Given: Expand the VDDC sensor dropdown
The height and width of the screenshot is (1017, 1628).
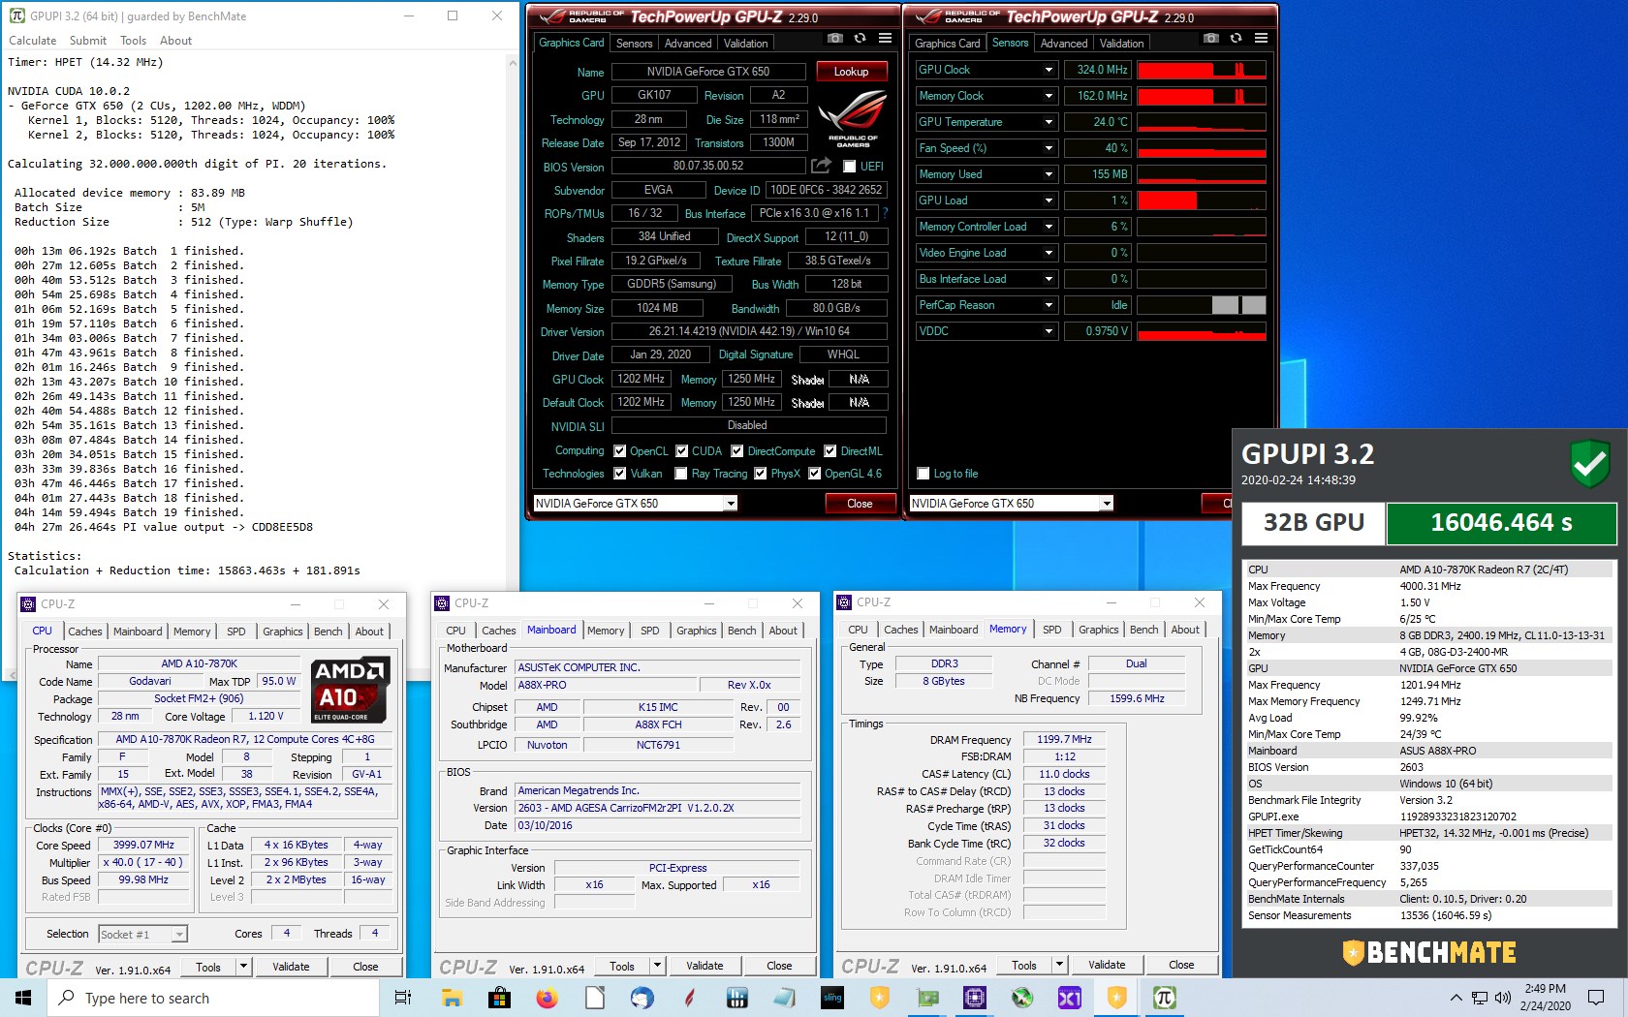Looking at the screenshot, I should coord(1049,331).
